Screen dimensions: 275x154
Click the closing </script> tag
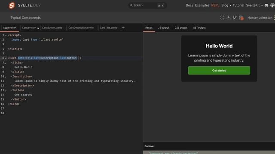click(15, 49)
